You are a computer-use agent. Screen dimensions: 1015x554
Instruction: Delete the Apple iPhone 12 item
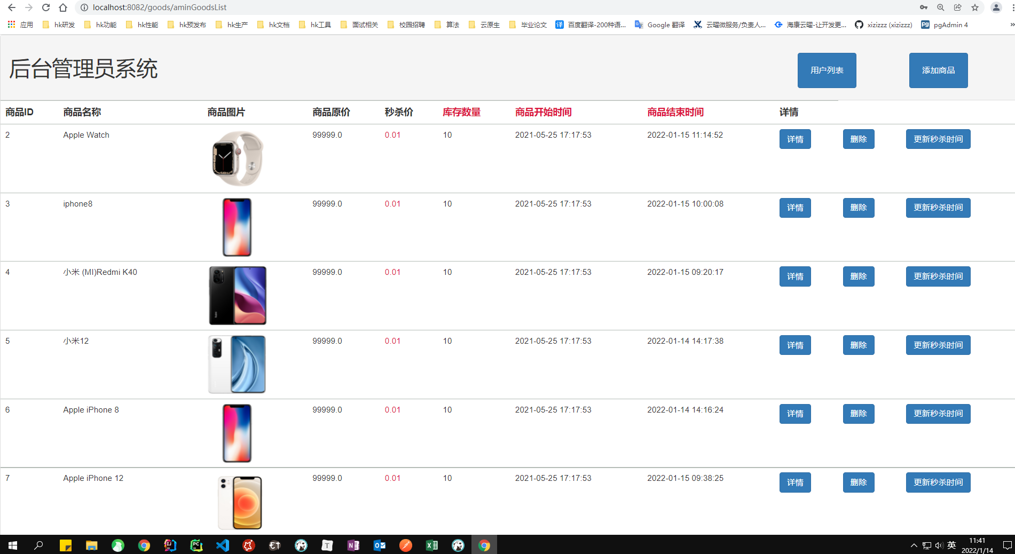(859, 482)
